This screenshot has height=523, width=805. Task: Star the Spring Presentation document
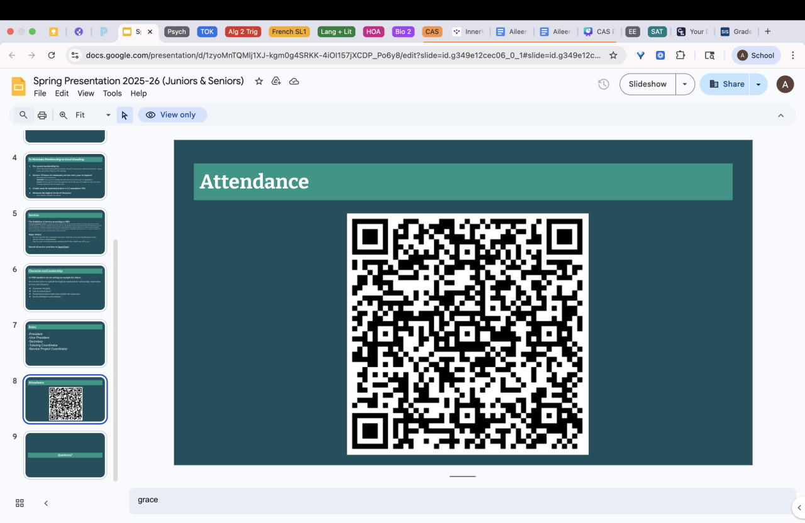(x=258, y=81)
